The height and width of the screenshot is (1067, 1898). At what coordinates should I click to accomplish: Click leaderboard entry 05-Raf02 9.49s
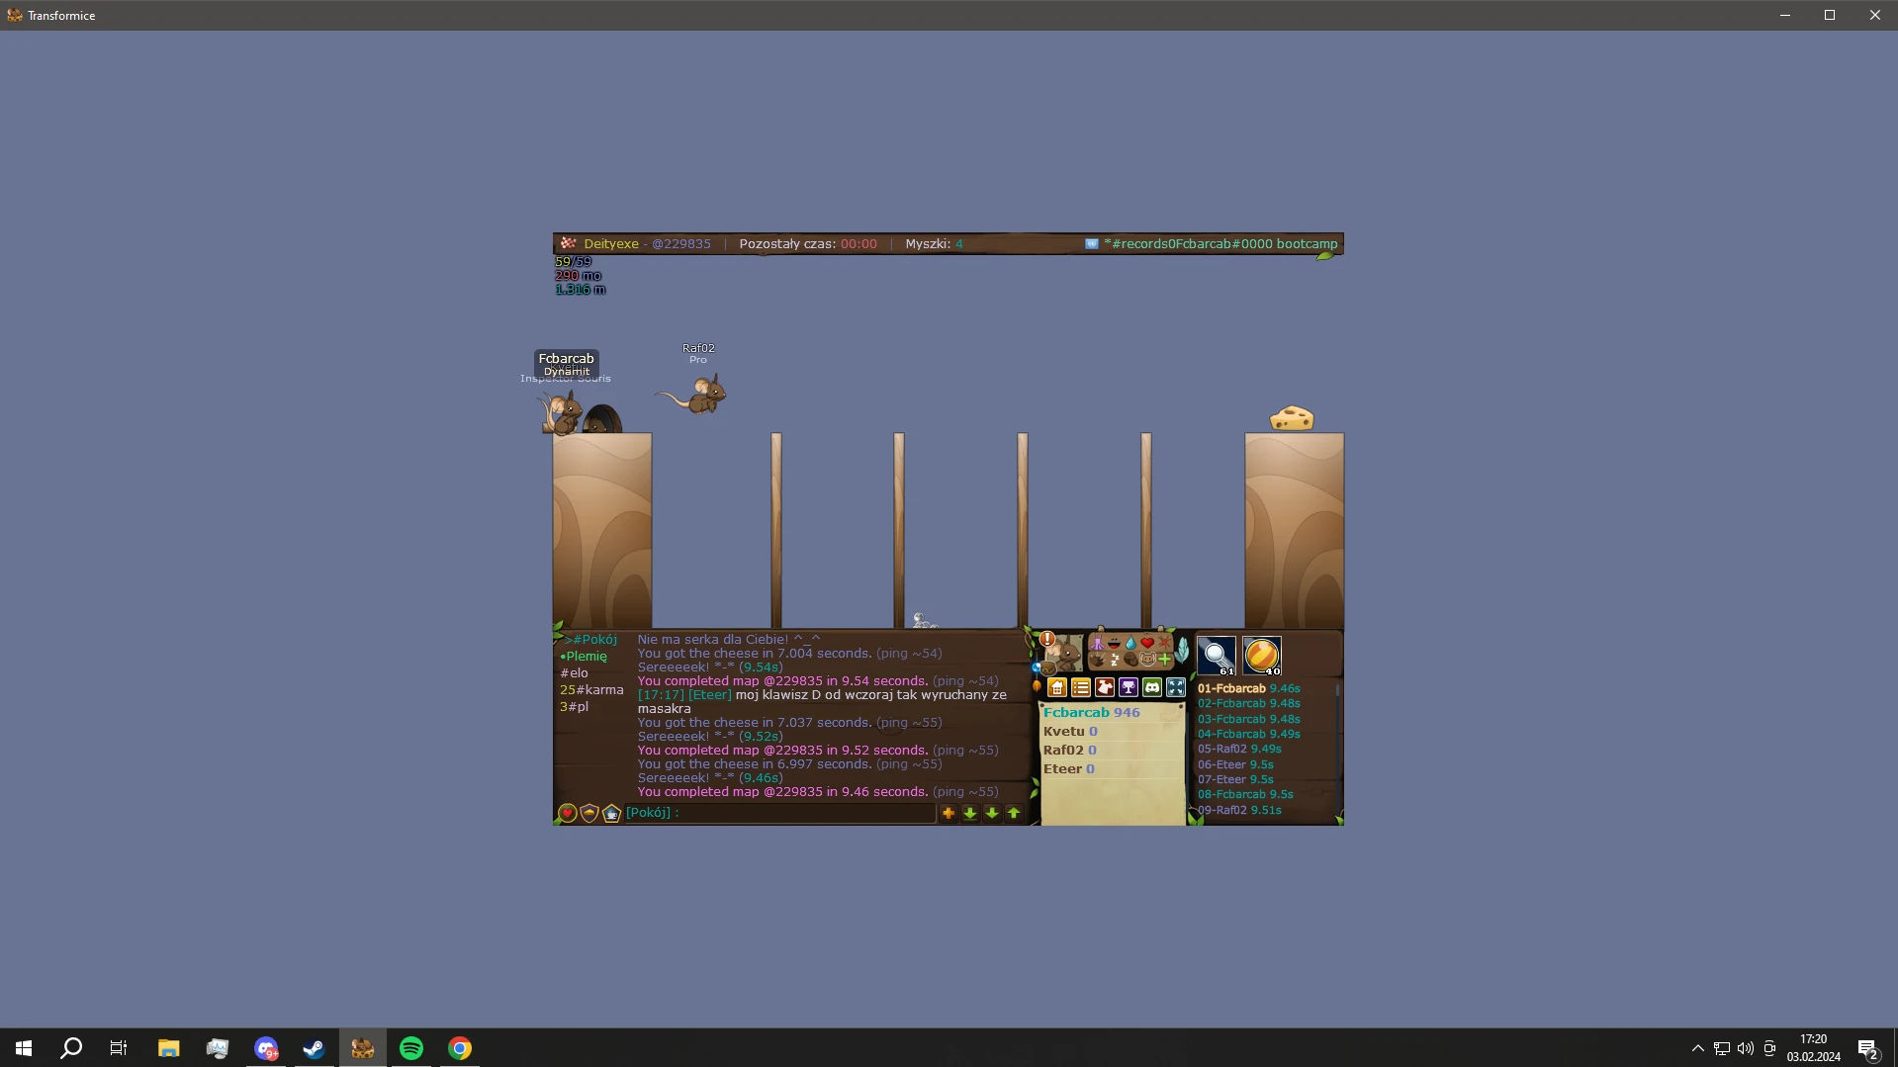pyautogui.click(x=1239, y=750)
